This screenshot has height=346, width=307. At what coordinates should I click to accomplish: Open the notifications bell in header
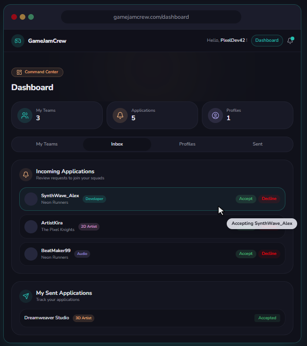[x=290, y=41]
